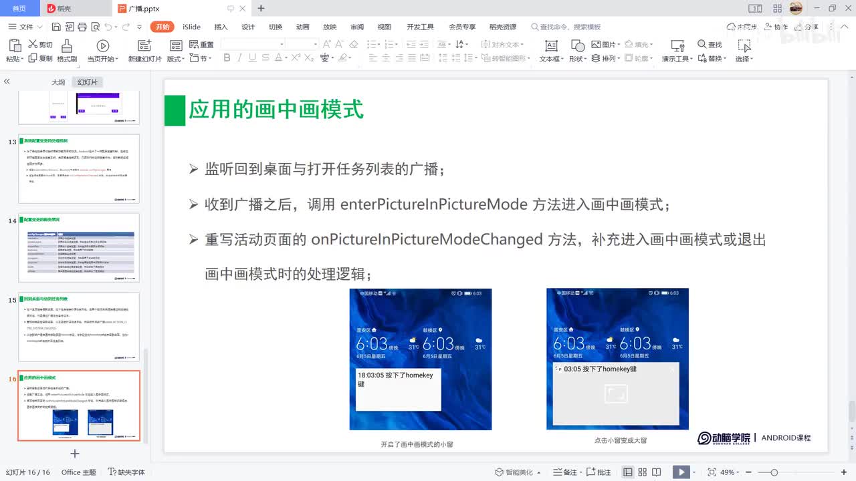The image size is (856, 481).
Task: Expand the slideshow play options arrow in status bar
Action: click(695, 472)
